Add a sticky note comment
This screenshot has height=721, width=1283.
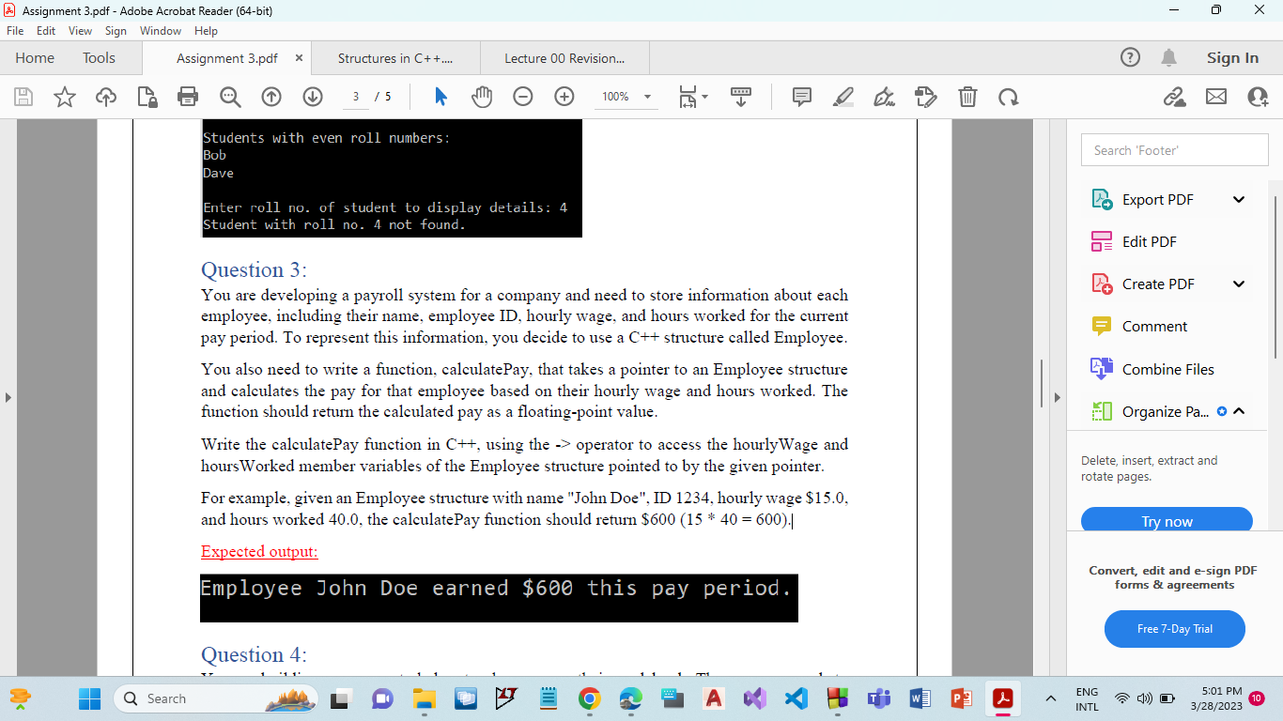[801, 97]
